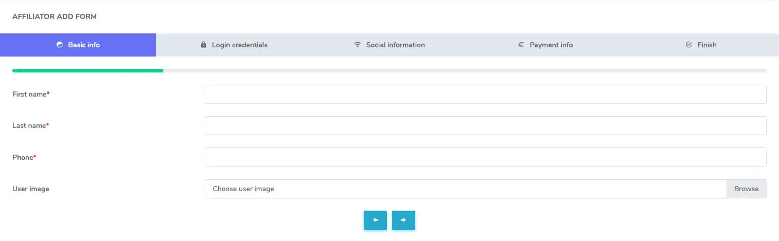Click the wifi icon beside Social information
Screen dimensions: 779x241
(358, 45)
